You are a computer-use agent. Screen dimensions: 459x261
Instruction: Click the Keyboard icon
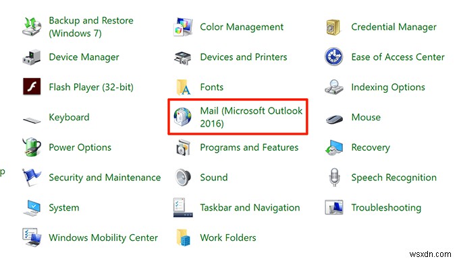point(32,120)
